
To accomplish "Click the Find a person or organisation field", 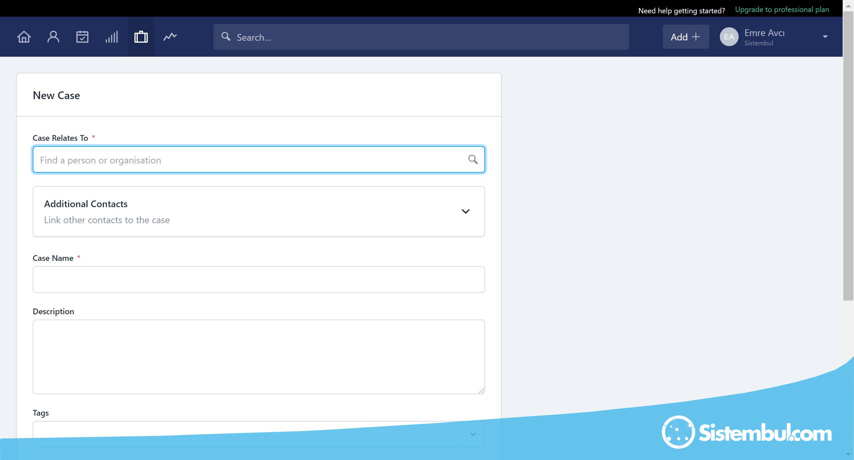I will [259, 159].
